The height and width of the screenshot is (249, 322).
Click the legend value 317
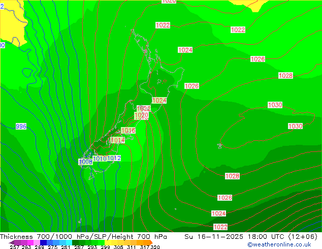click(145, 247)
